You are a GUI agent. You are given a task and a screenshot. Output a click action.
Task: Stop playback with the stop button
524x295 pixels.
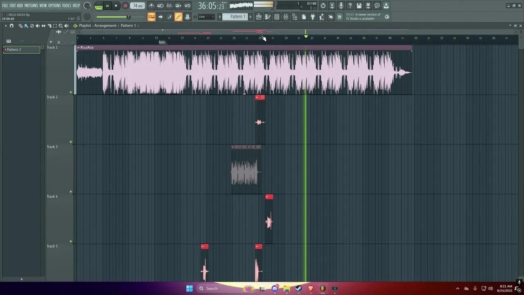pos(116,6)
